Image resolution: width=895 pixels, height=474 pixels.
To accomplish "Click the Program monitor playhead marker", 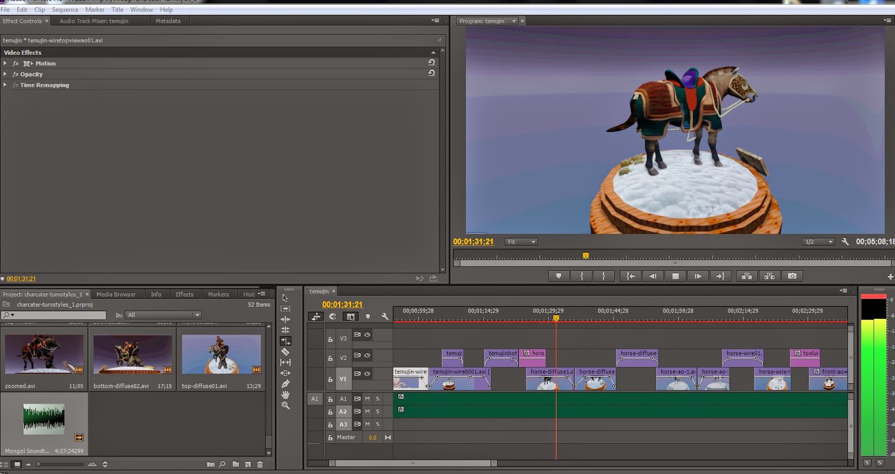I will 586,256.
